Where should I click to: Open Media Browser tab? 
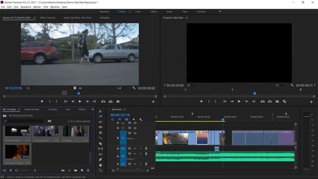(x=32, y=109)
